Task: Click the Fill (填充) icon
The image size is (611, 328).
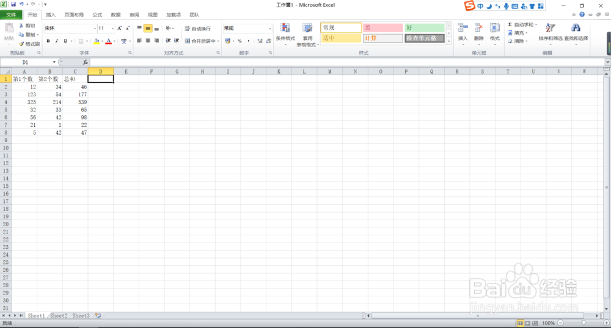Action: (x=510, y=33)
